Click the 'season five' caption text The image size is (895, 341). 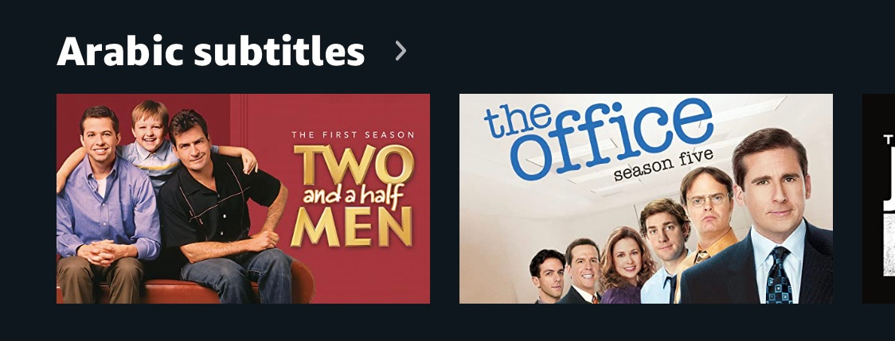point(663,165)
